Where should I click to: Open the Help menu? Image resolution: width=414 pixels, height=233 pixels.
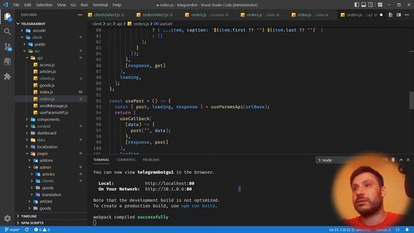coord(116,5)
